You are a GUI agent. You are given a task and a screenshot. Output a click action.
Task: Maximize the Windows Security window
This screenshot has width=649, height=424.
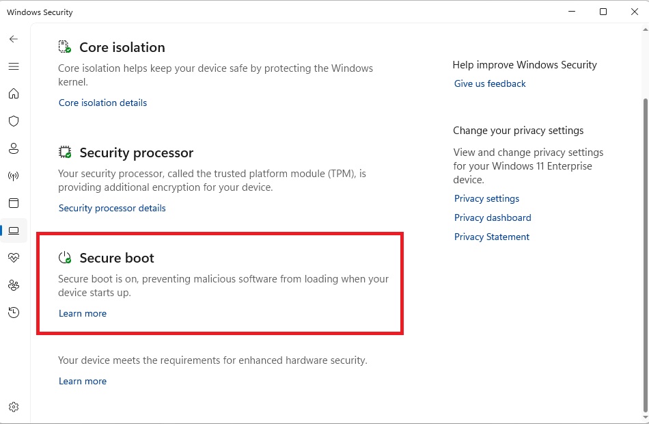[603, 12]
